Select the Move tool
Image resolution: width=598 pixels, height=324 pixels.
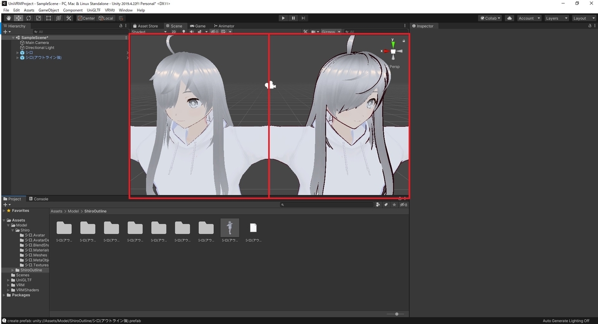pyautogui.click(x=18, y=18)
